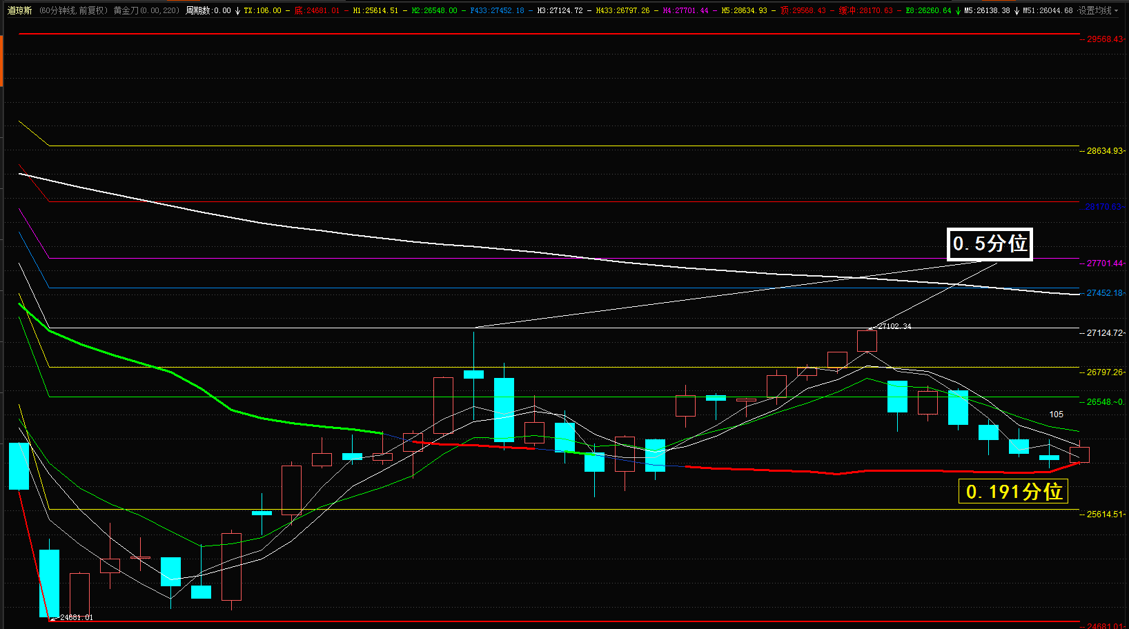
Task: Click the H3:27124.72 header value
Action: [x=560, y=10]
